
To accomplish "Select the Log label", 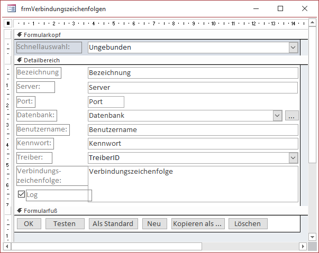I will pyautogui.click(x=59, y=195).
